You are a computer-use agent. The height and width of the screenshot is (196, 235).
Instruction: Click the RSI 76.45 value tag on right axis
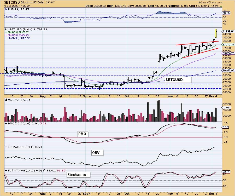226,13
